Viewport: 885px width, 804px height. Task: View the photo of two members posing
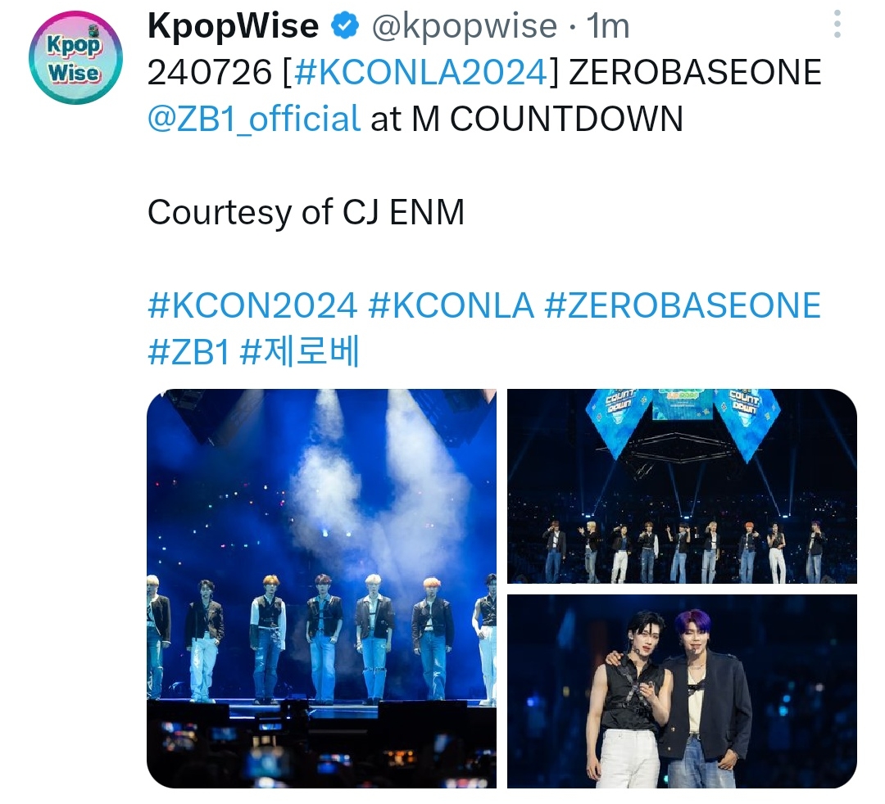click(682, 691)
